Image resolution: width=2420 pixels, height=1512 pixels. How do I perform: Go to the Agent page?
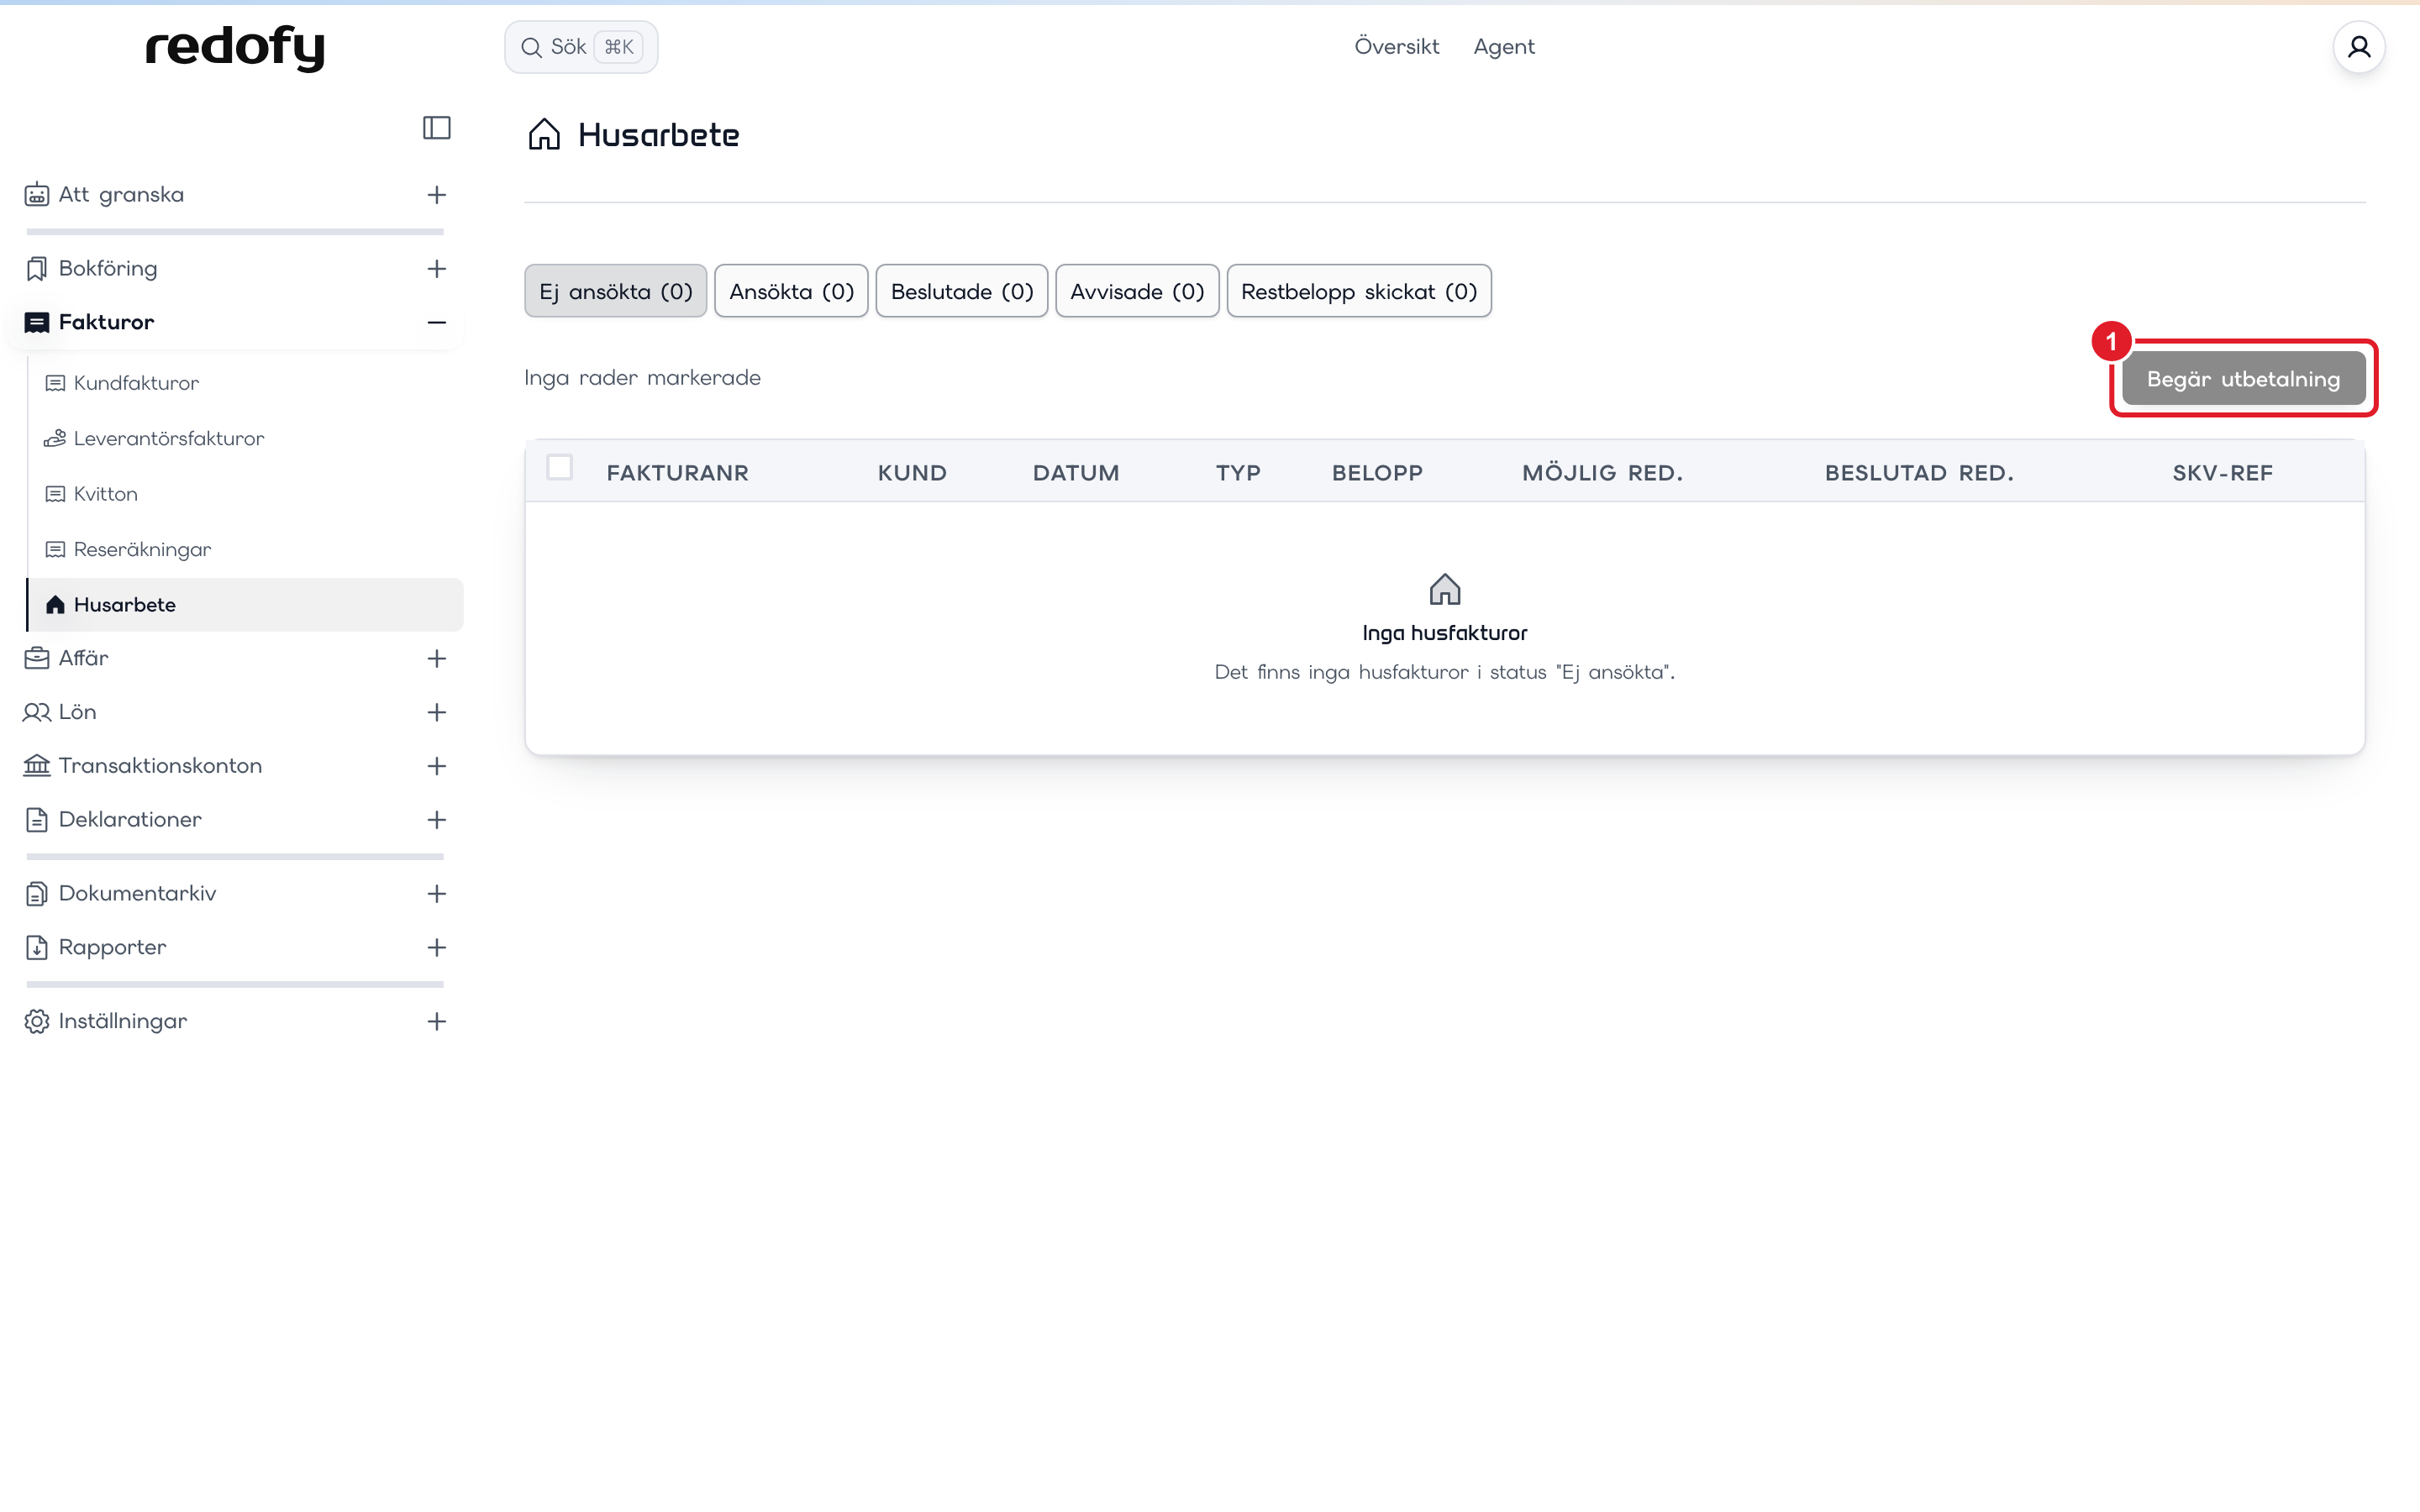pos(1503,47)
